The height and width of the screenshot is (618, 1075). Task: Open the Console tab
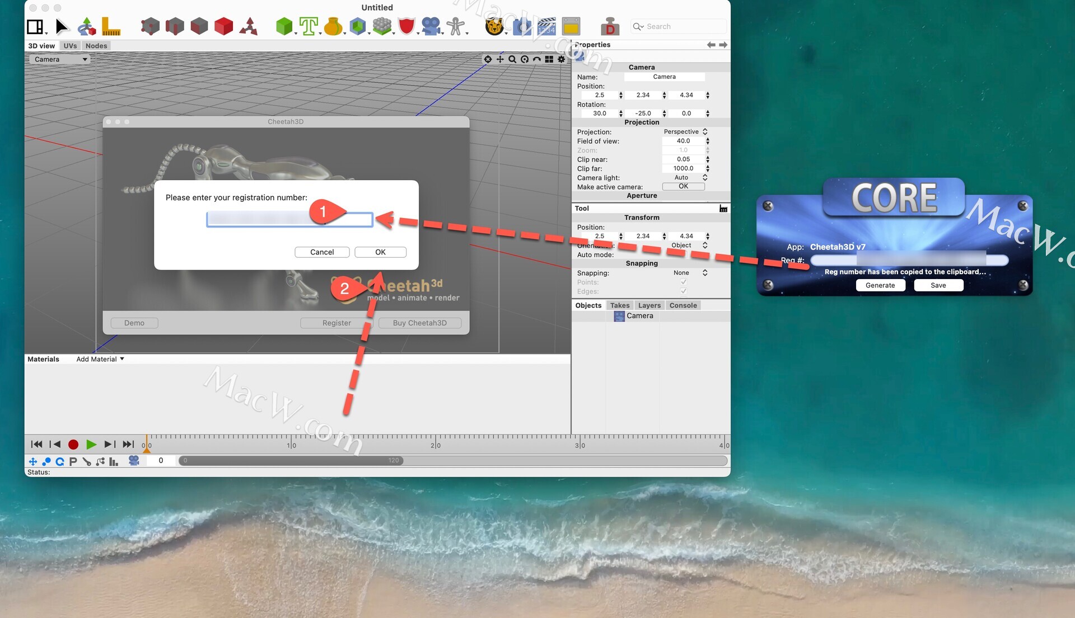[683, 305]
